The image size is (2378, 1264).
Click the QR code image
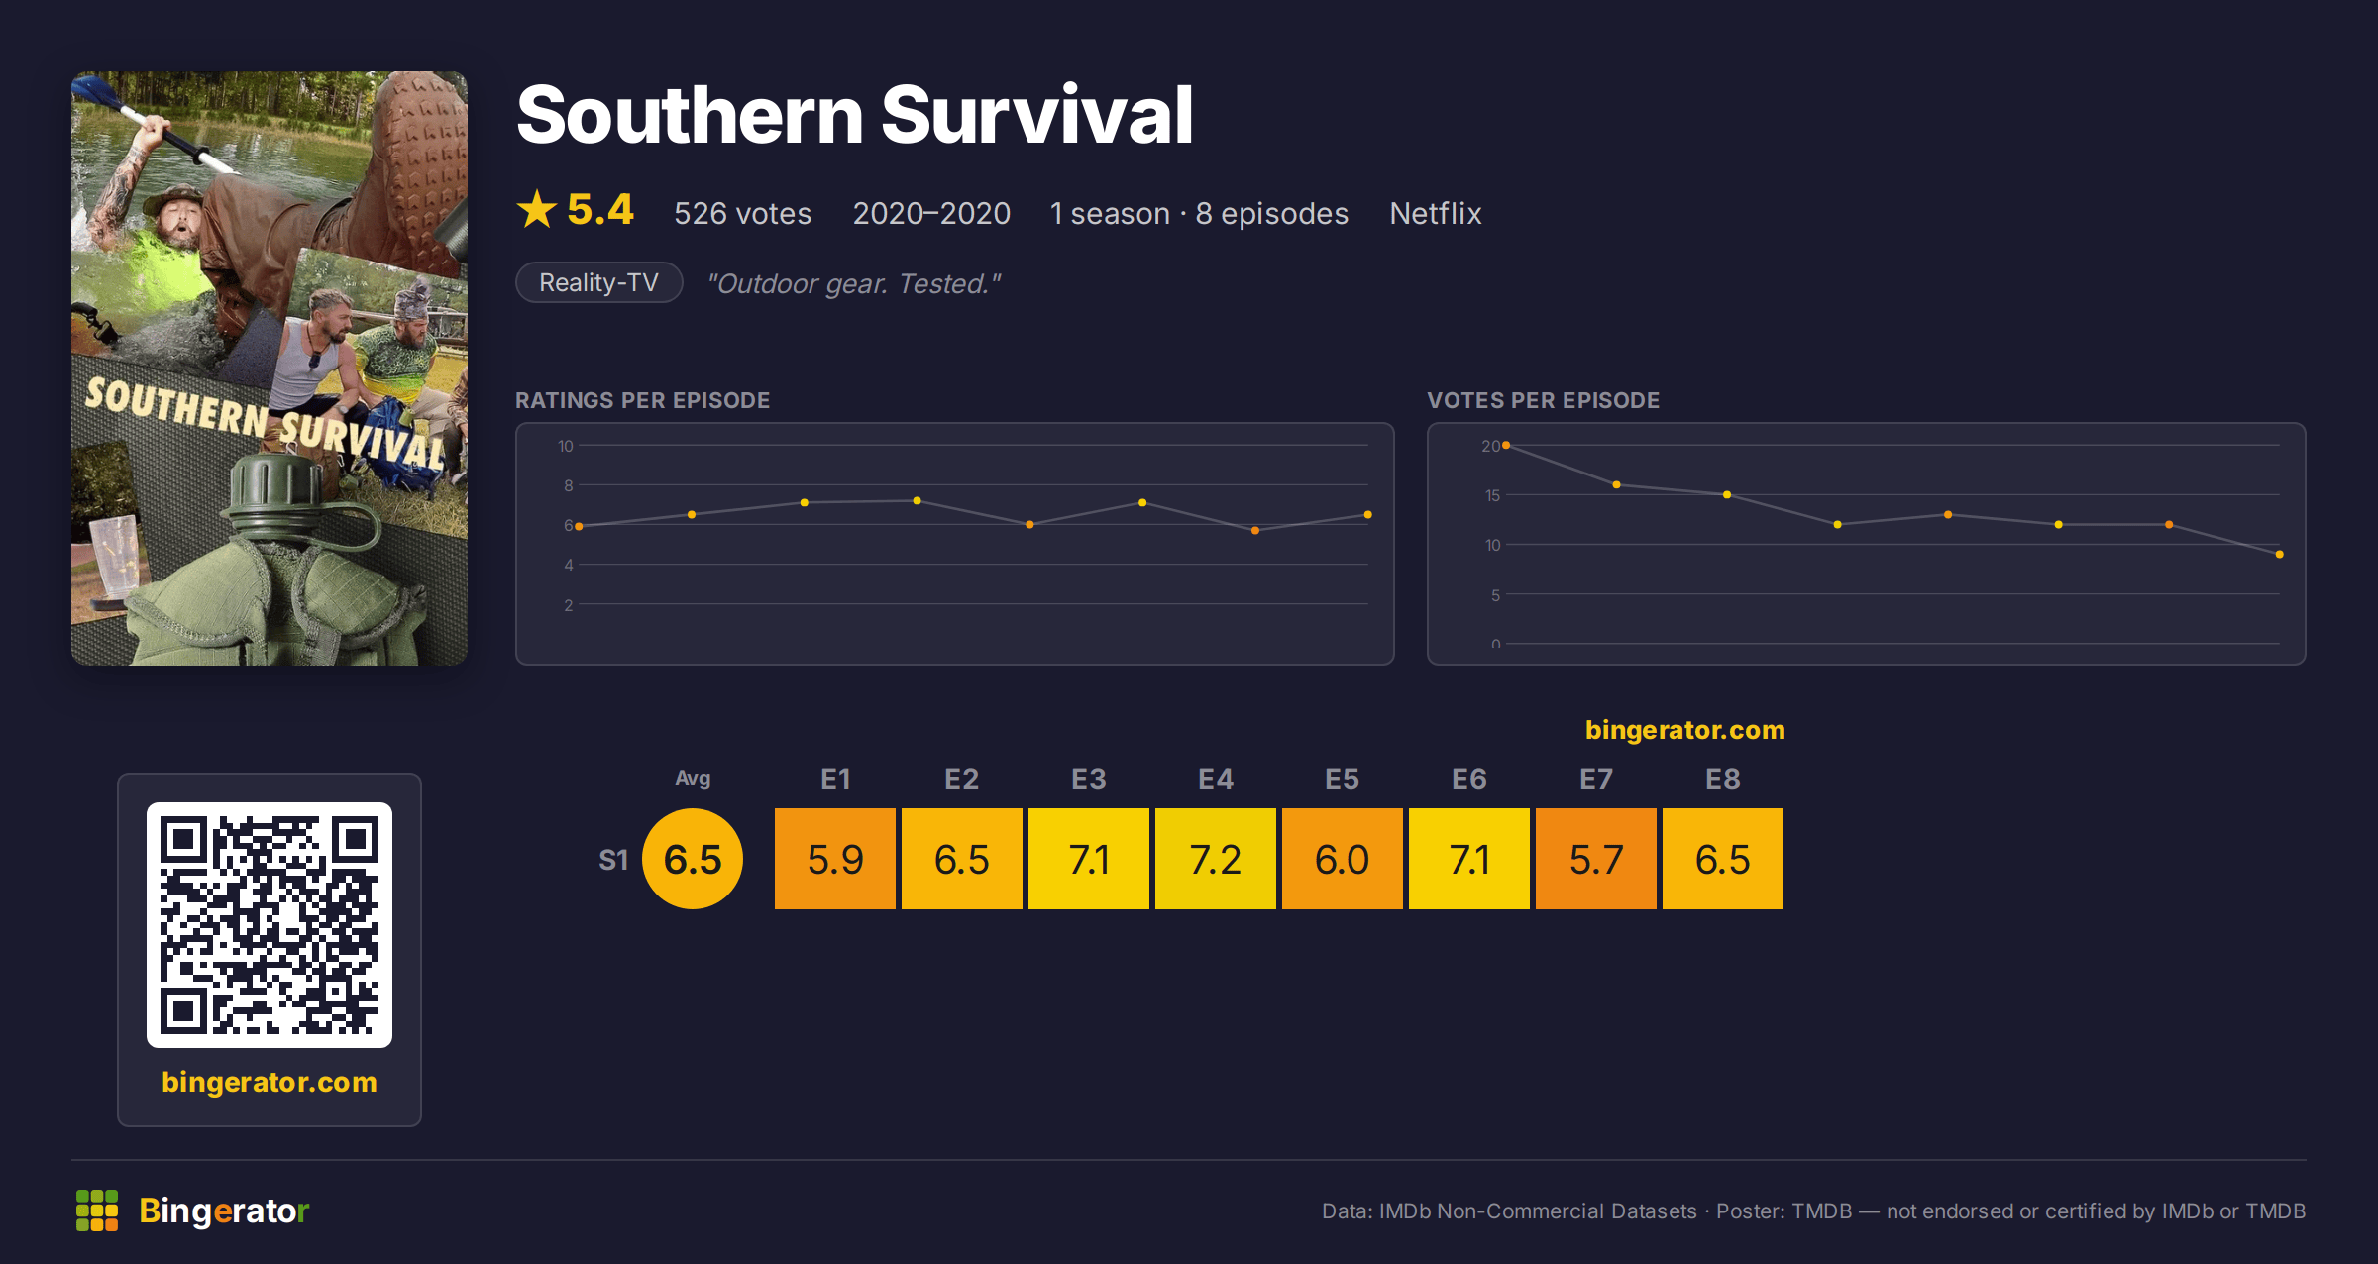(270, 925)
